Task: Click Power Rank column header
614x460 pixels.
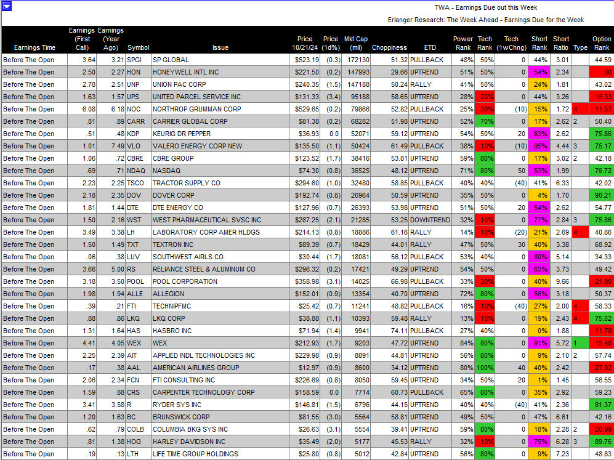Action: pos(463,43)
